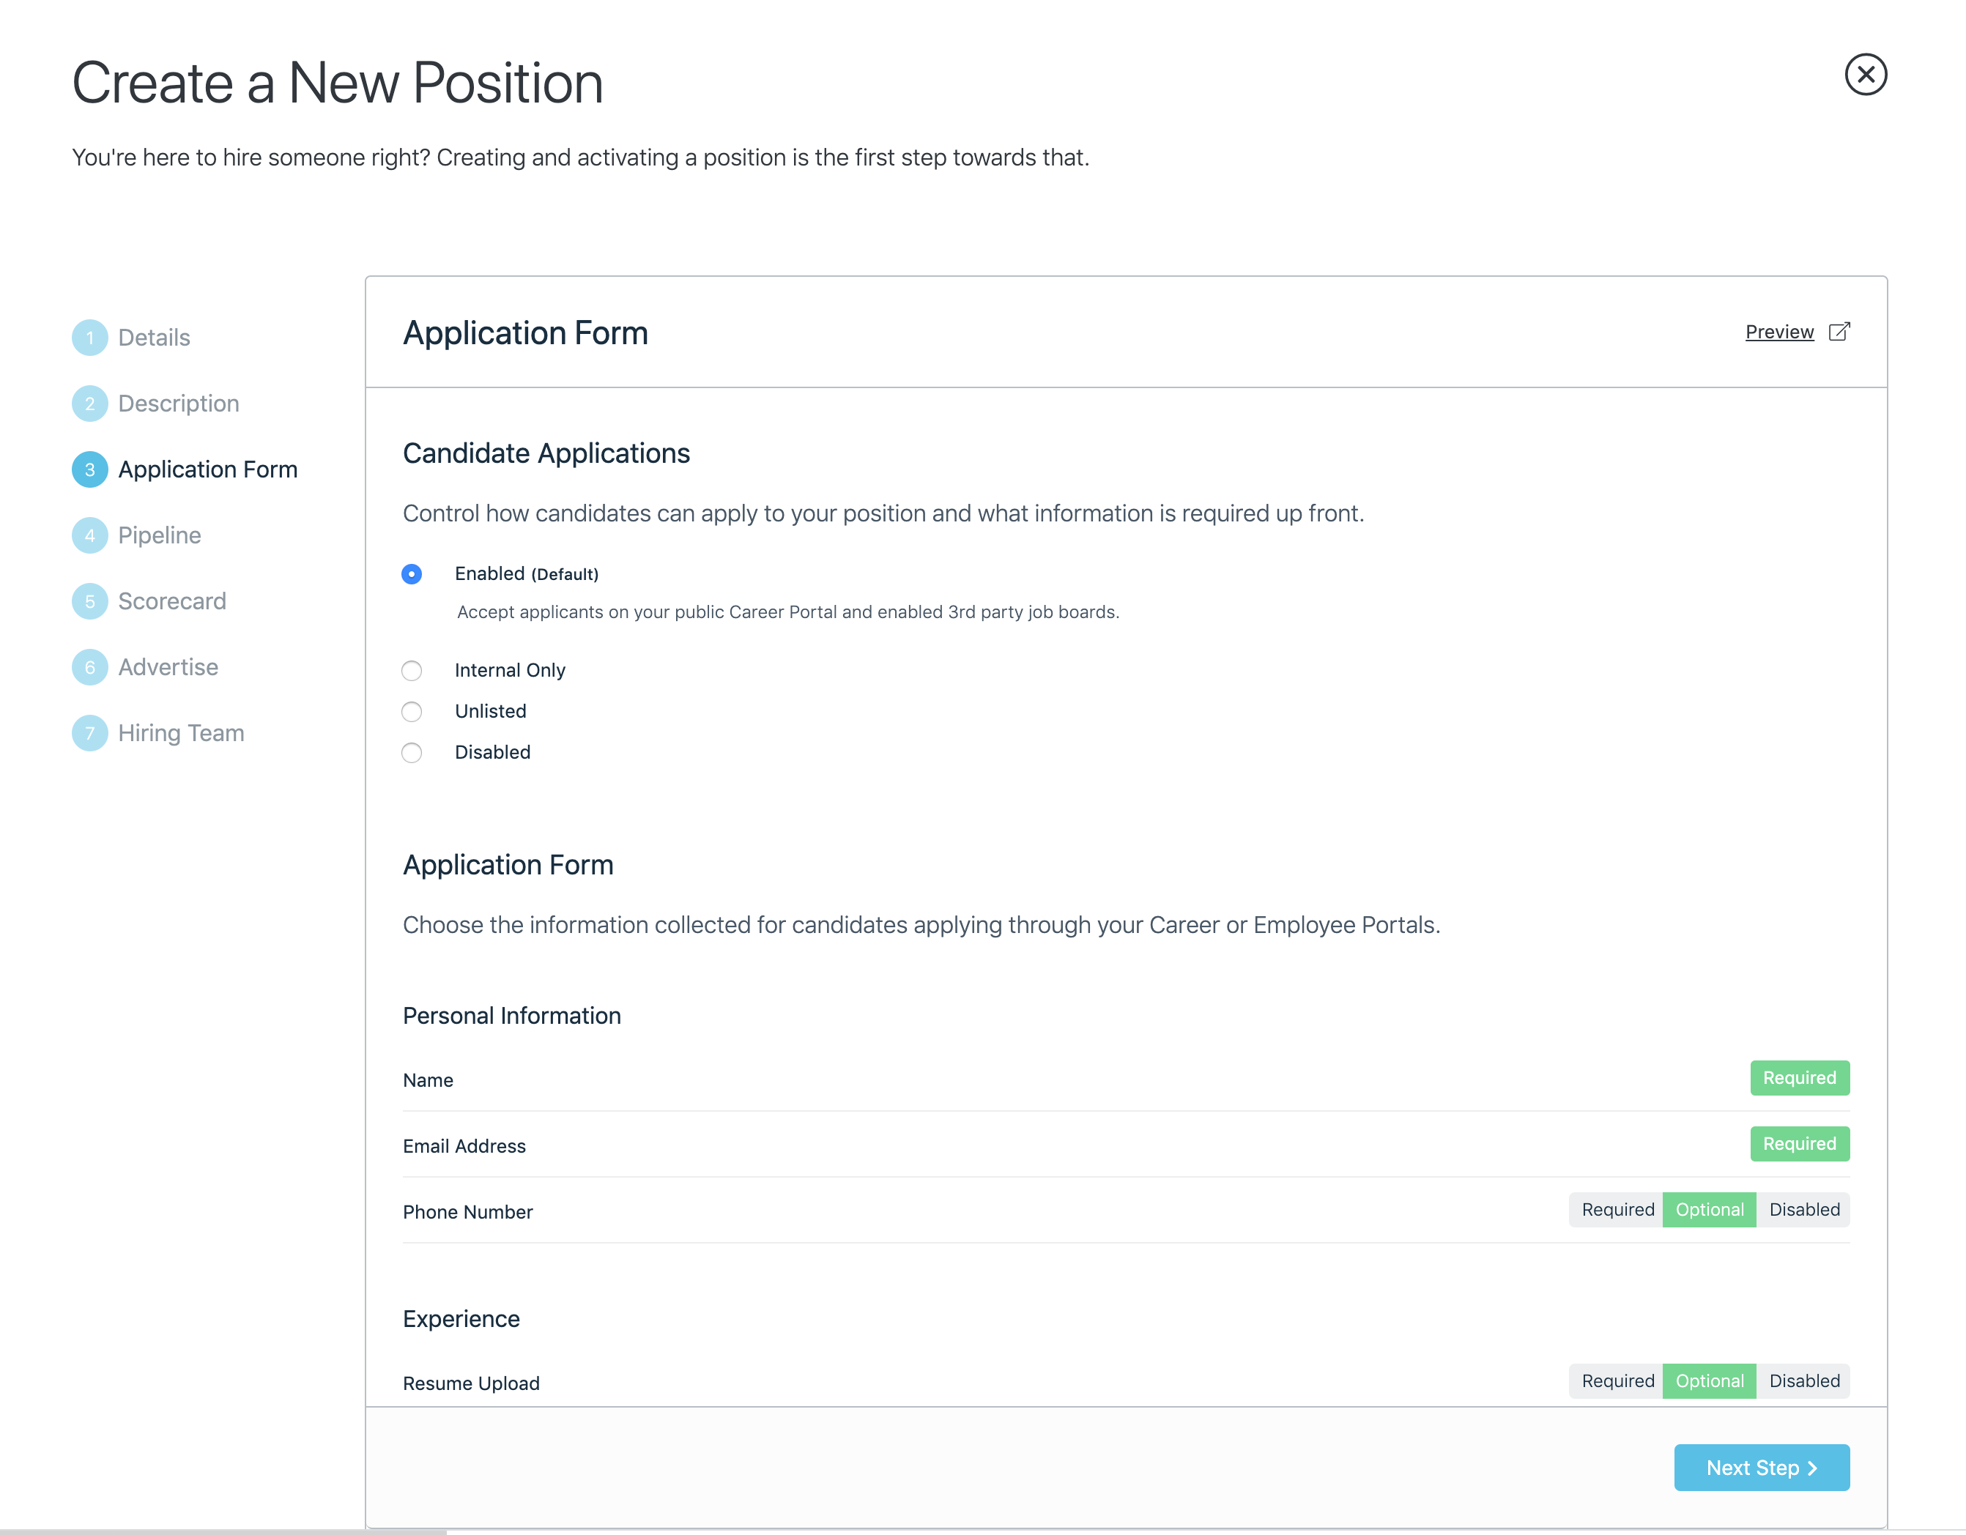Close the Create a New Position dialog
The height and width of the screenshot is (1535, 1966).
pos(1865,75)
